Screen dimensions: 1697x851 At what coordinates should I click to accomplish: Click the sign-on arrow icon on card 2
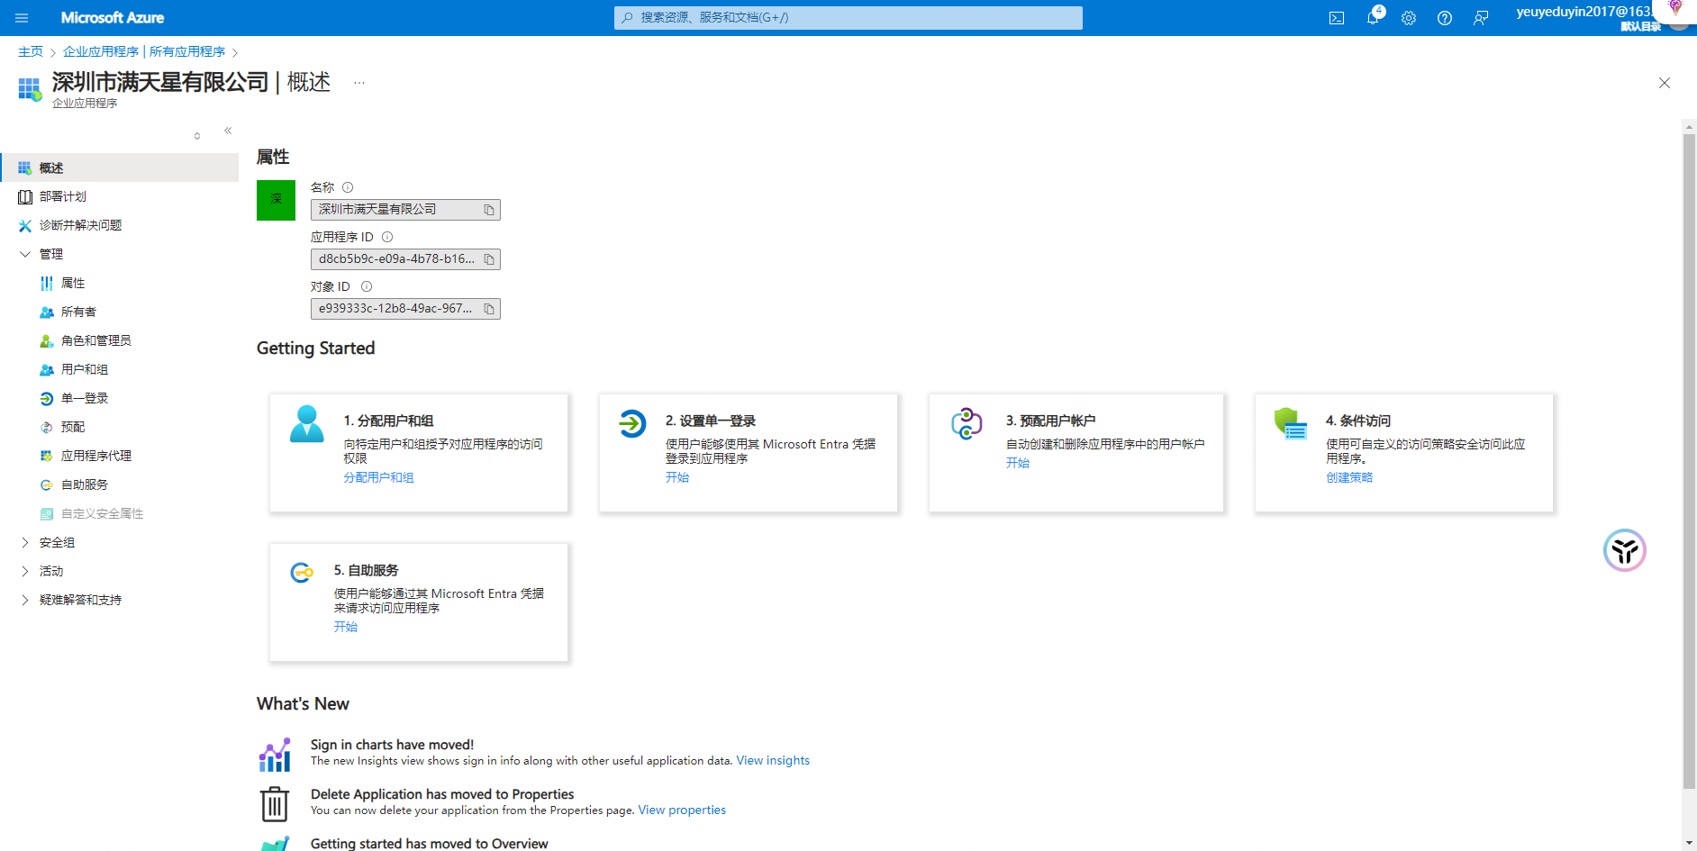tap(632, 422)
